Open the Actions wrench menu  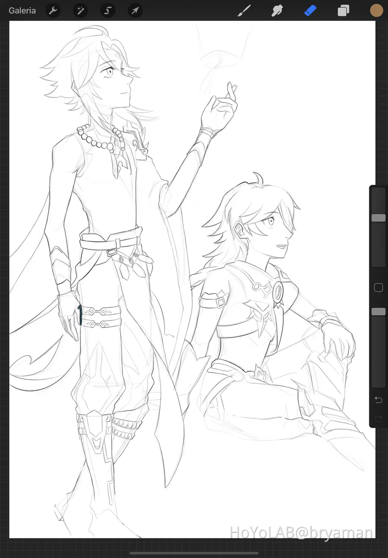tap(53, 10)
